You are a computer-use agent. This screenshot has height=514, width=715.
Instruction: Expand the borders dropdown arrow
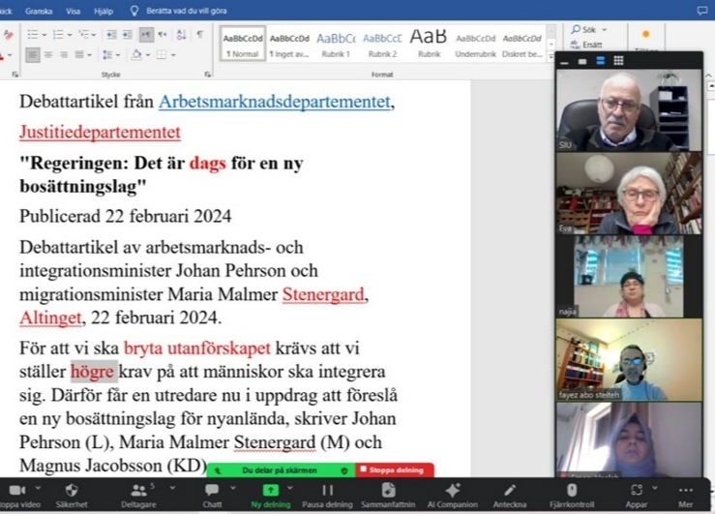tap(173, 55)
